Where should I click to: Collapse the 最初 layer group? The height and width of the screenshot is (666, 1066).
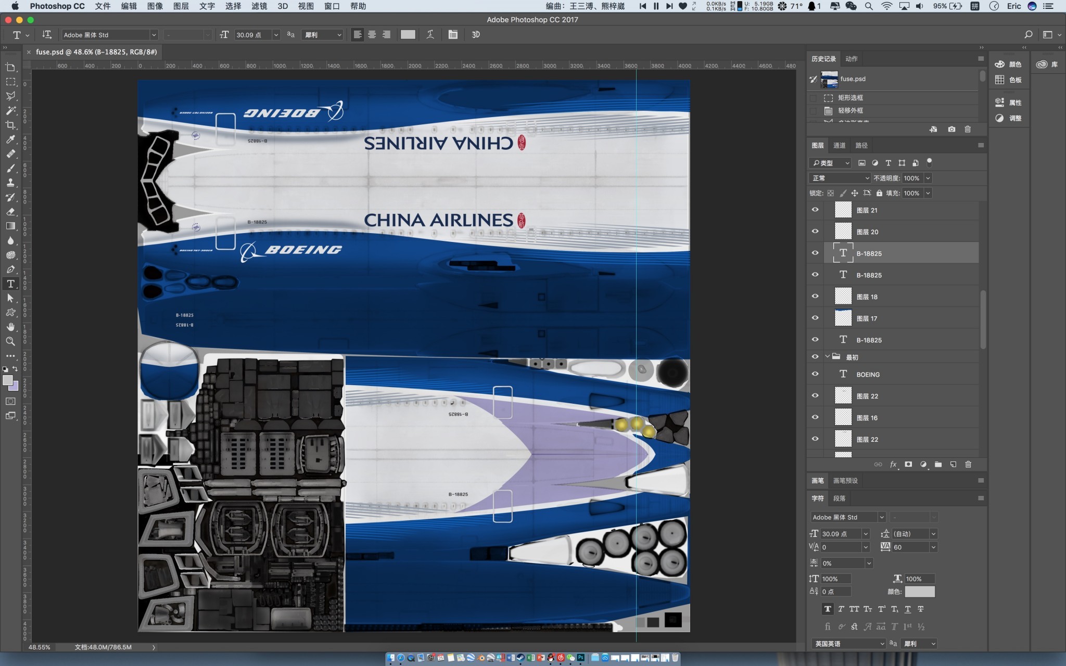827,356
